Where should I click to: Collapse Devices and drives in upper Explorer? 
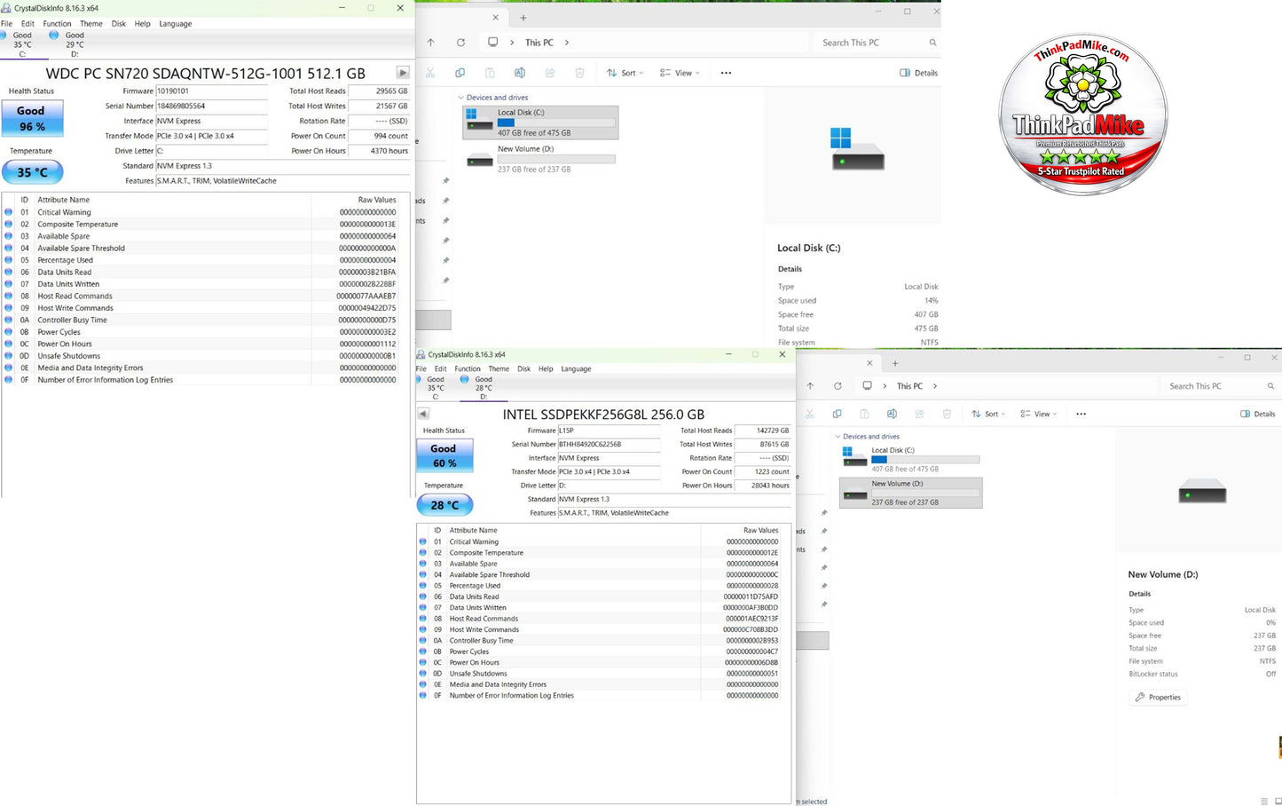click(460, 98)
